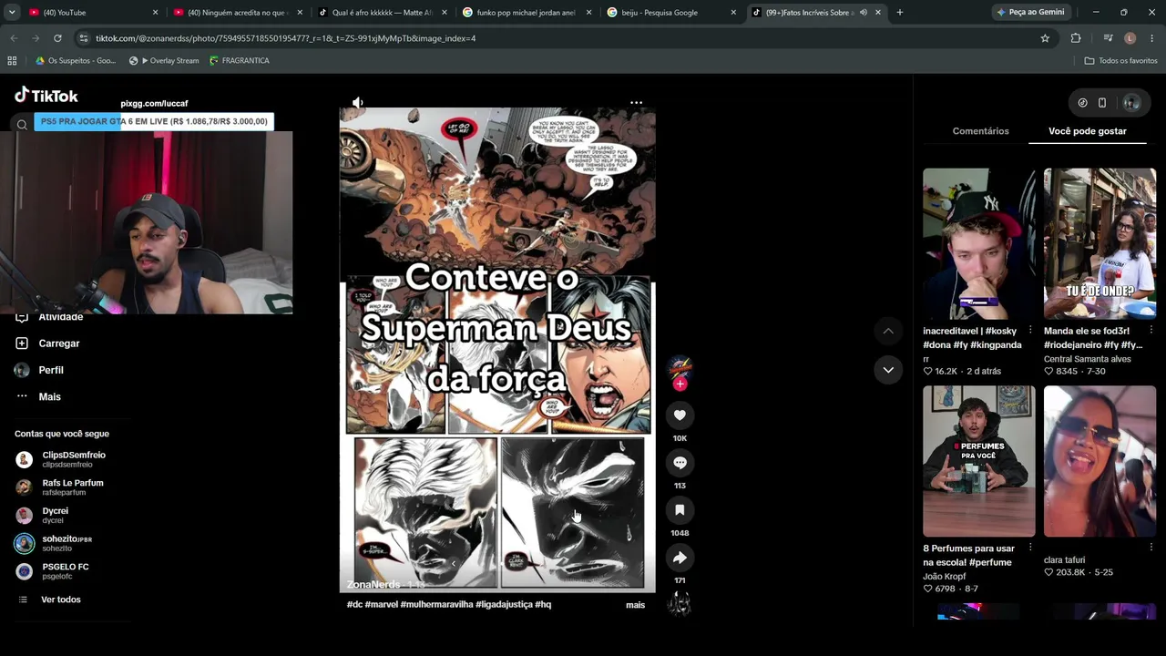Open the TikTok coins icon in top pill
This screenshot has height=656, width=1166.
(1082, 103)
